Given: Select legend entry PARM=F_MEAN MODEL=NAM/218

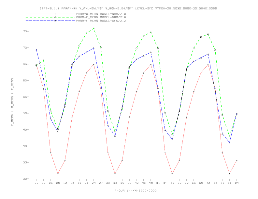Looking at the screenshot, I should 101,17.
